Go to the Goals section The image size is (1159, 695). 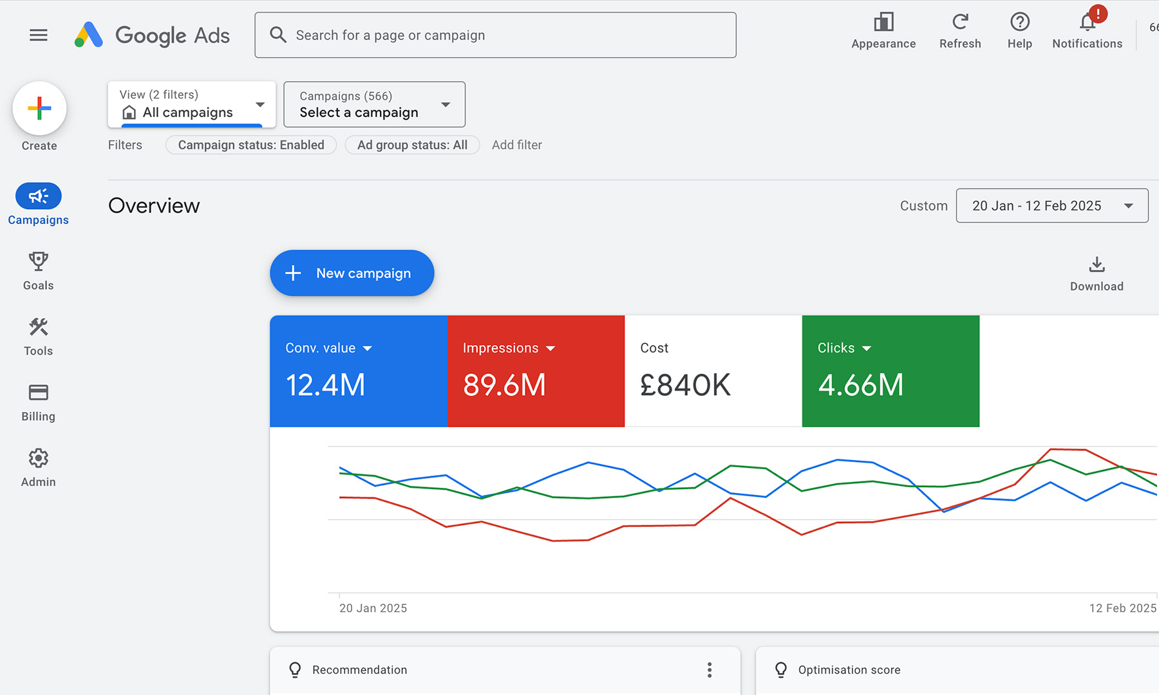(x=38, y=270)
